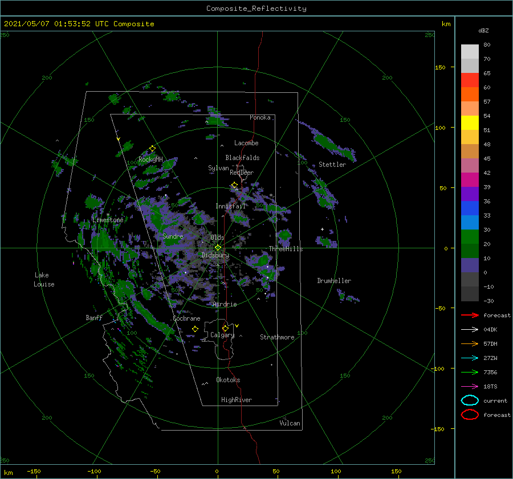The width and height of the screenshot is (513, 479).
Task: Click the Calgary city label
Action: tap(222, 335)
